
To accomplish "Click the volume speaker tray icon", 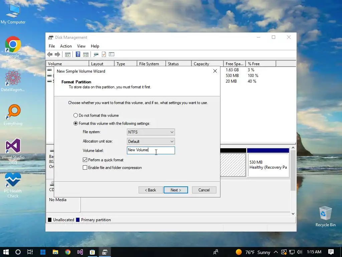I will pyautogui.click(x=300, y=252).
